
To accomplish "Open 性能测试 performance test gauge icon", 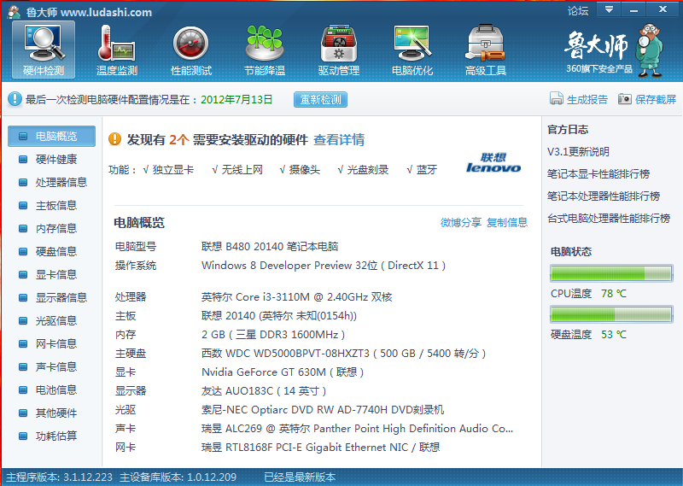I will [x=190, y=50].
